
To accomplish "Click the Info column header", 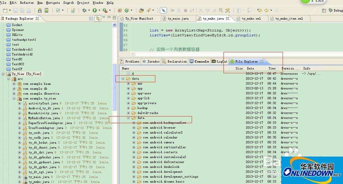I will (x=307, y=69).
